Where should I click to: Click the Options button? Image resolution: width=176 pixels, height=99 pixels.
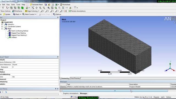(57, 14)
